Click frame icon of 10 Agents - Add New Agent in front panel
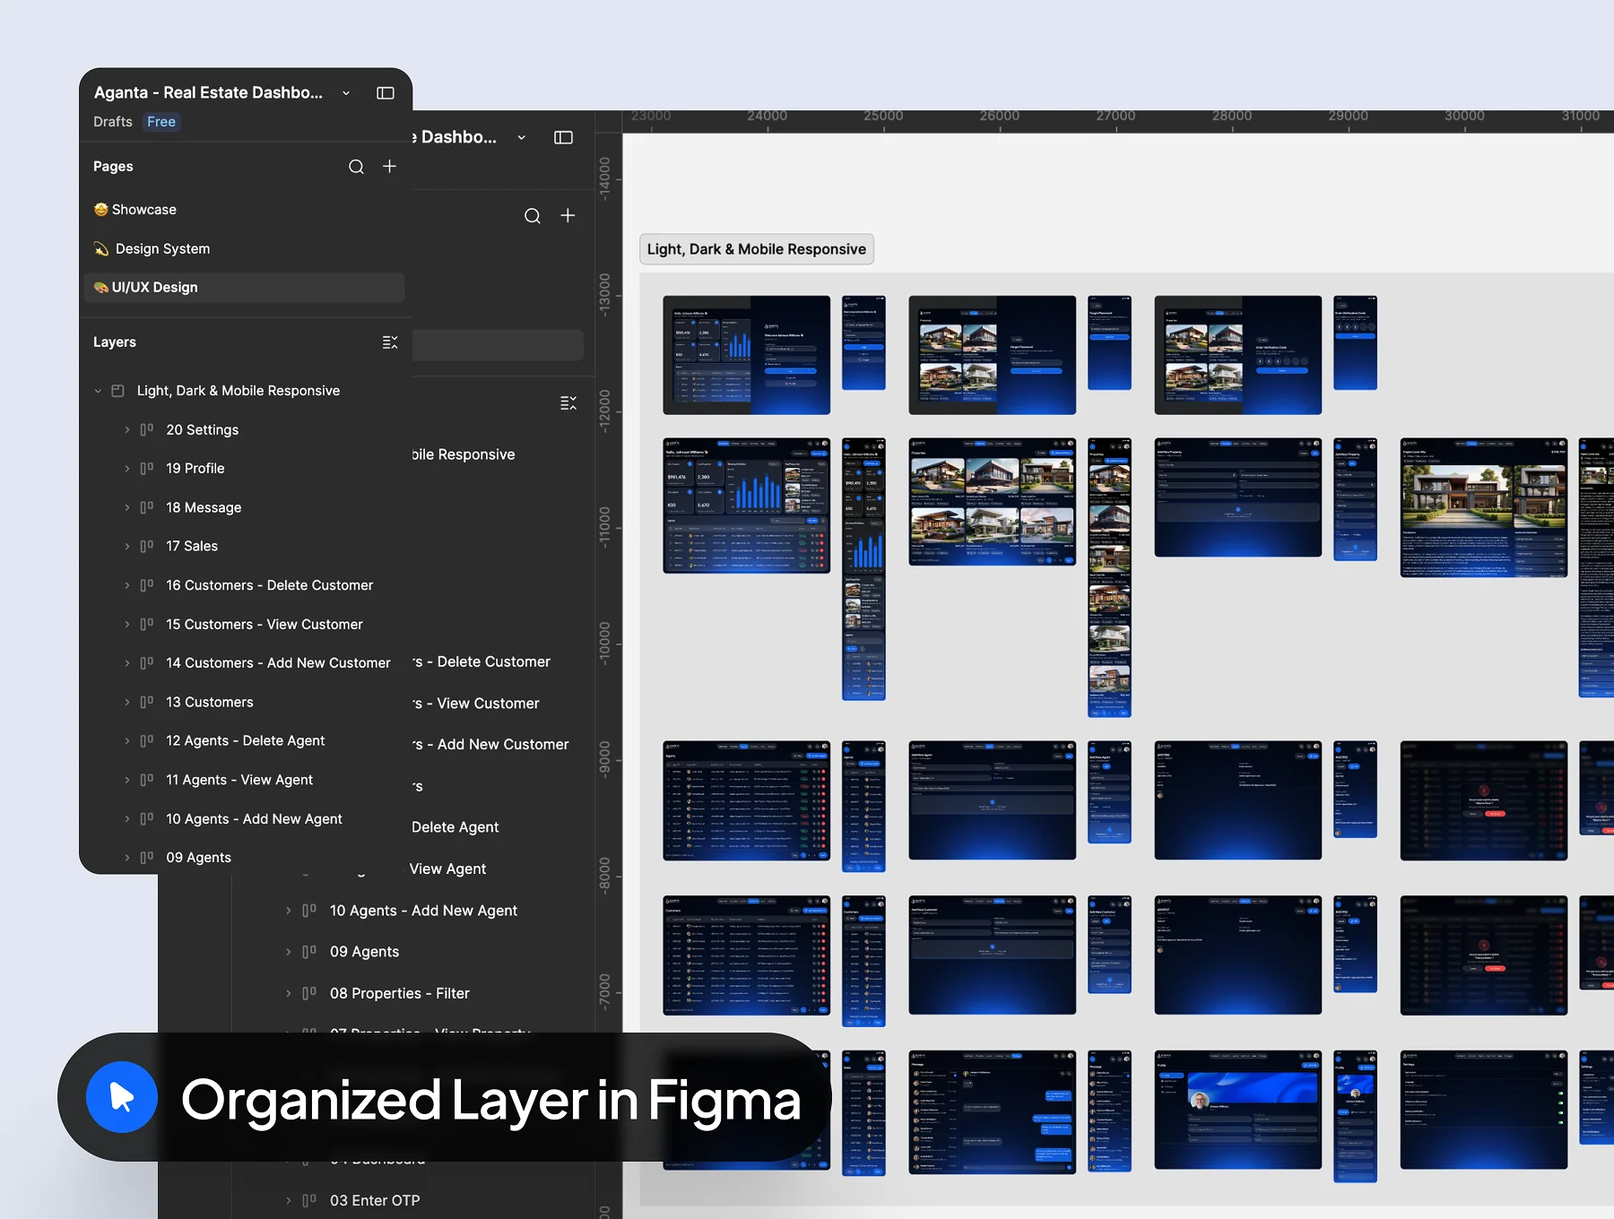 point(146,819)
